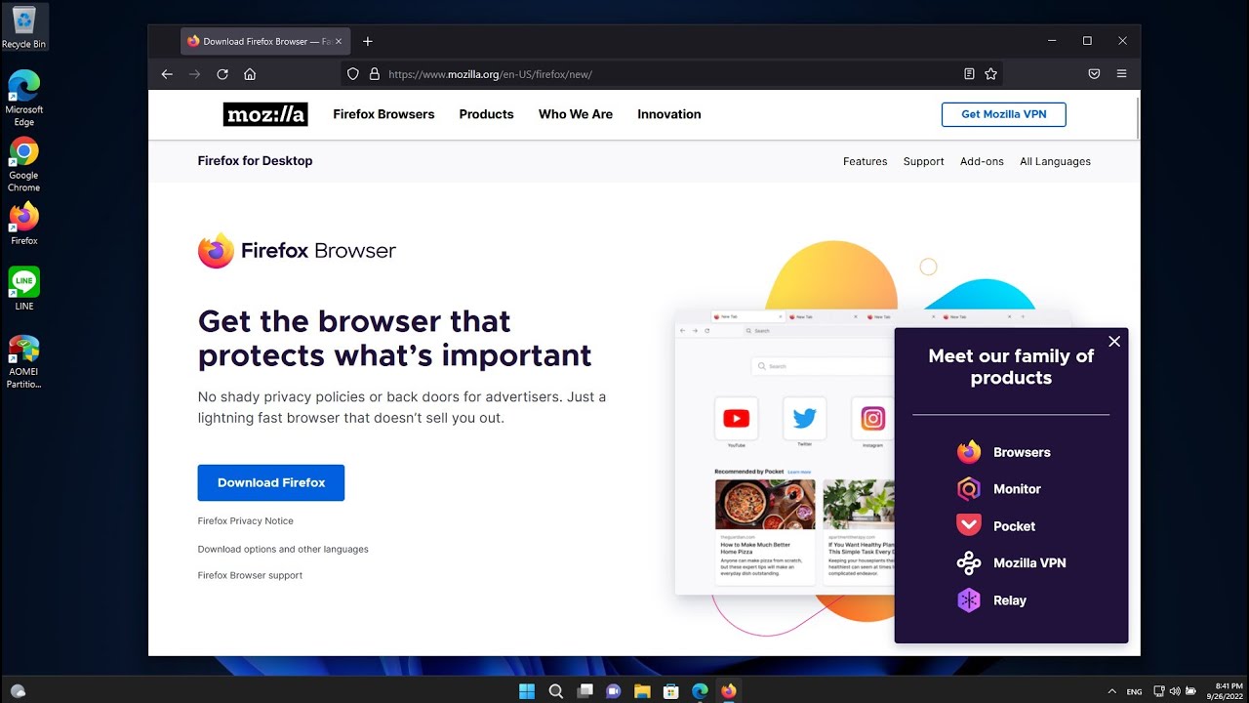Open the Firefox Privacy Notice link
1249x703 pixels.
246,521
